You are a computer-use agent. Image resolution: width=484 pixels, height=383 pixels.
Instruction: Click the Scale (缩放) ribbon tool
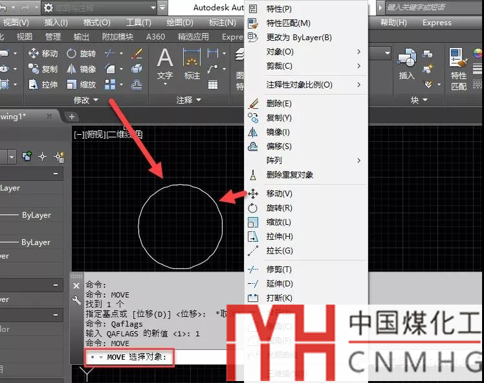[x=81, y=84]
